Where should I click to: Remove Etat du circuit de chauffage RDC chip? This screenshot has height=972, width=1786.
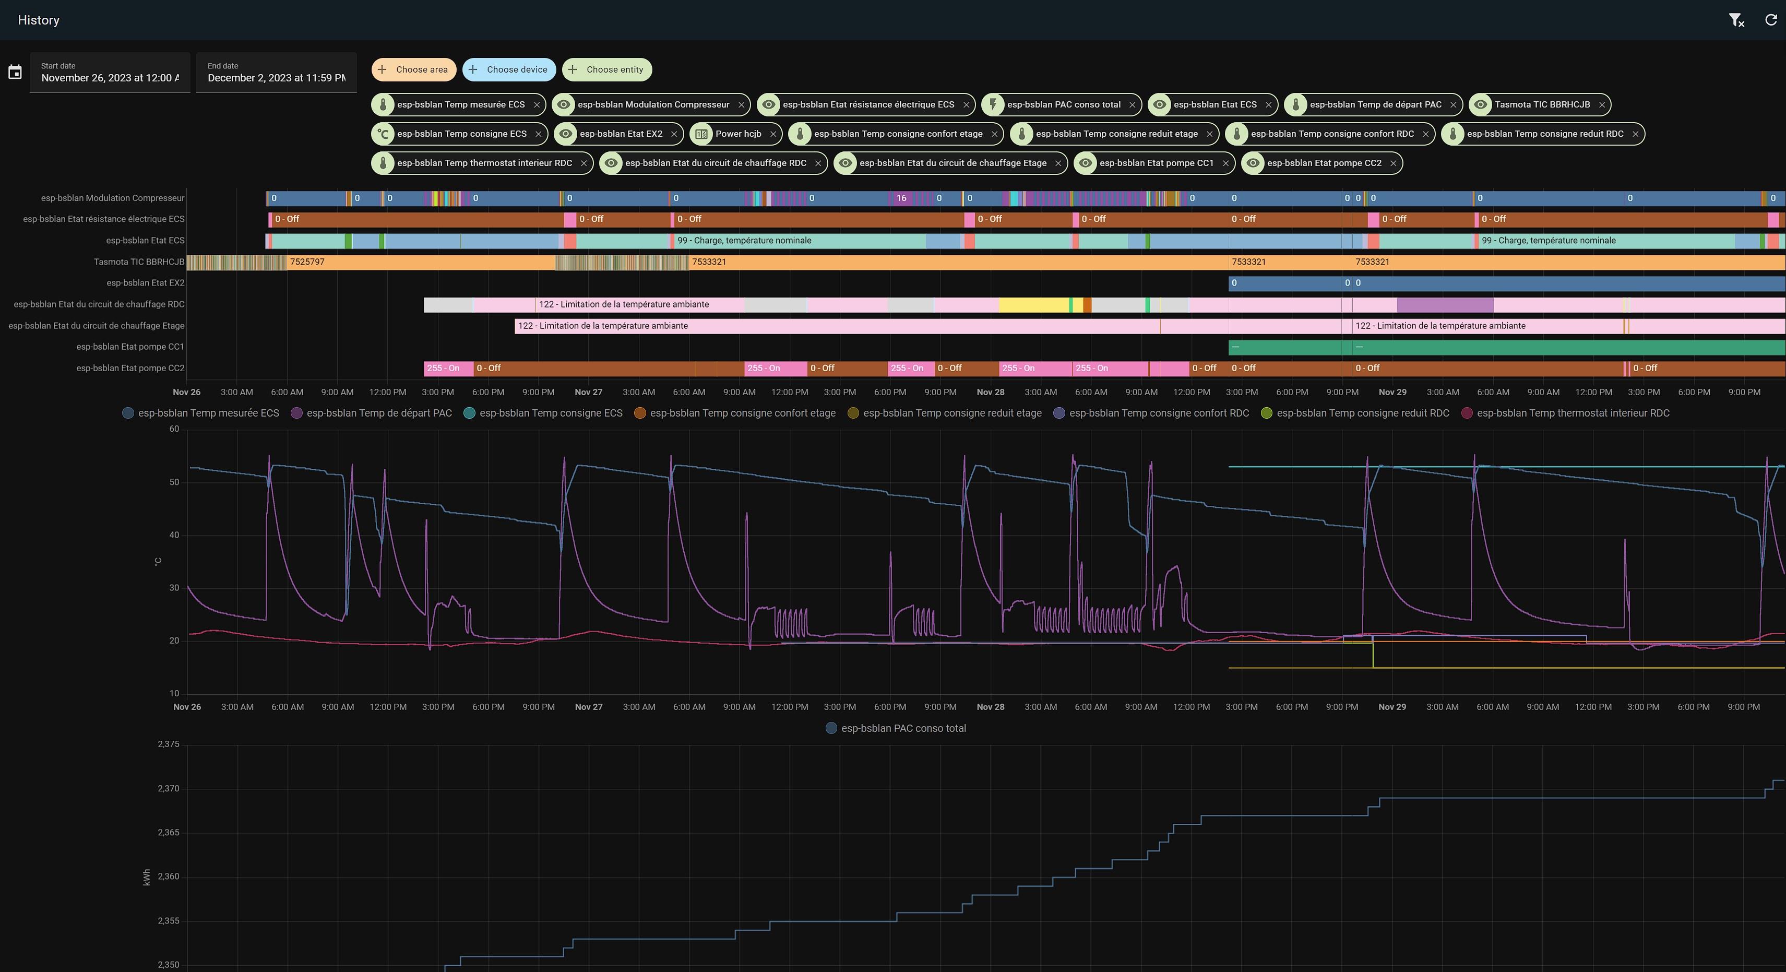[x=818, y=163]
